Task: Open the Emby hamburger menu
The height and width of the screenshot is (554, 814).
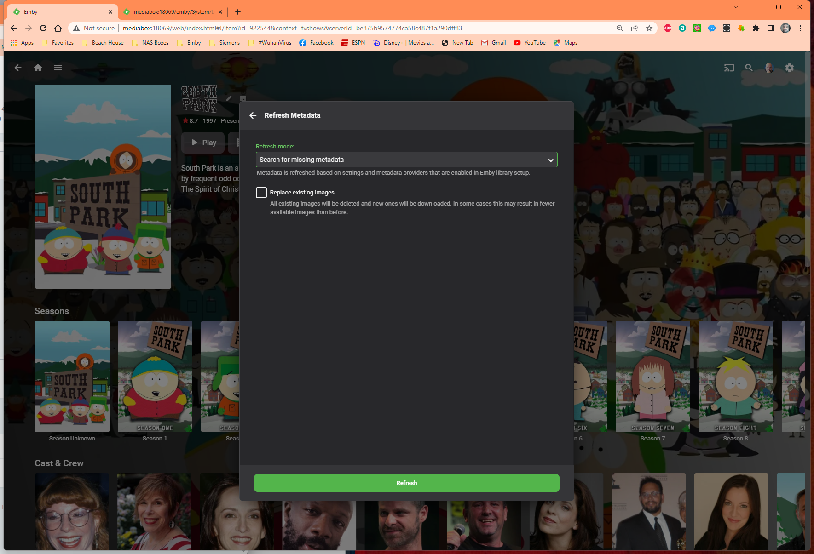Action: [x=58, y=68]
